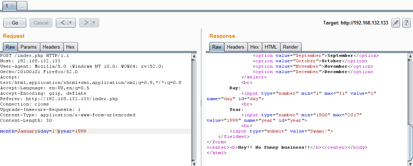Click the Upgrade-Insecure-Requests header line
This screenshot has height=166, width=413.
point(40,109)
